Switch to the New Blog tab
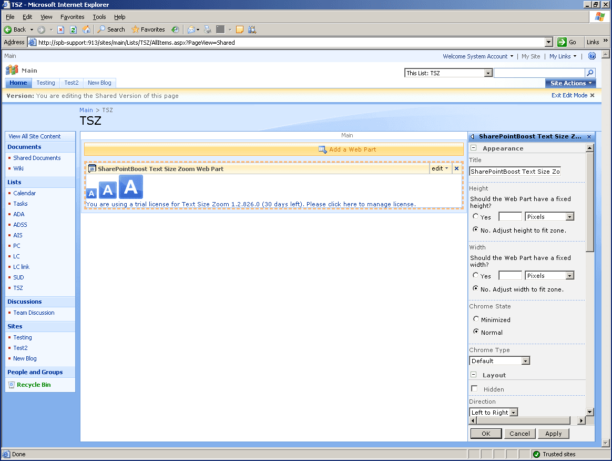612x461 pixels. coord(99,83)
